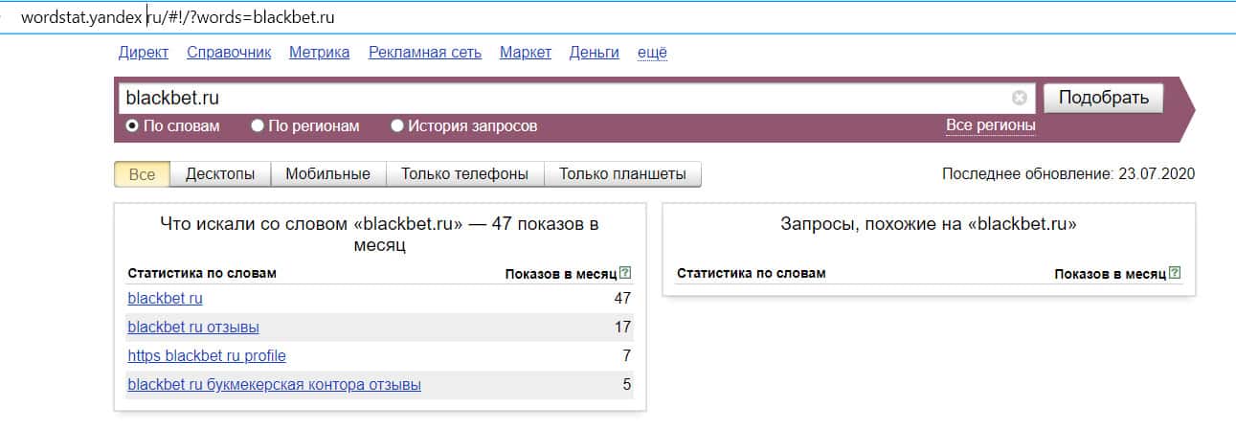This screenshot has width=1236, height=430.
Task: Switch to the "Только планшеты" tab
Action: (x=622, y=174)
